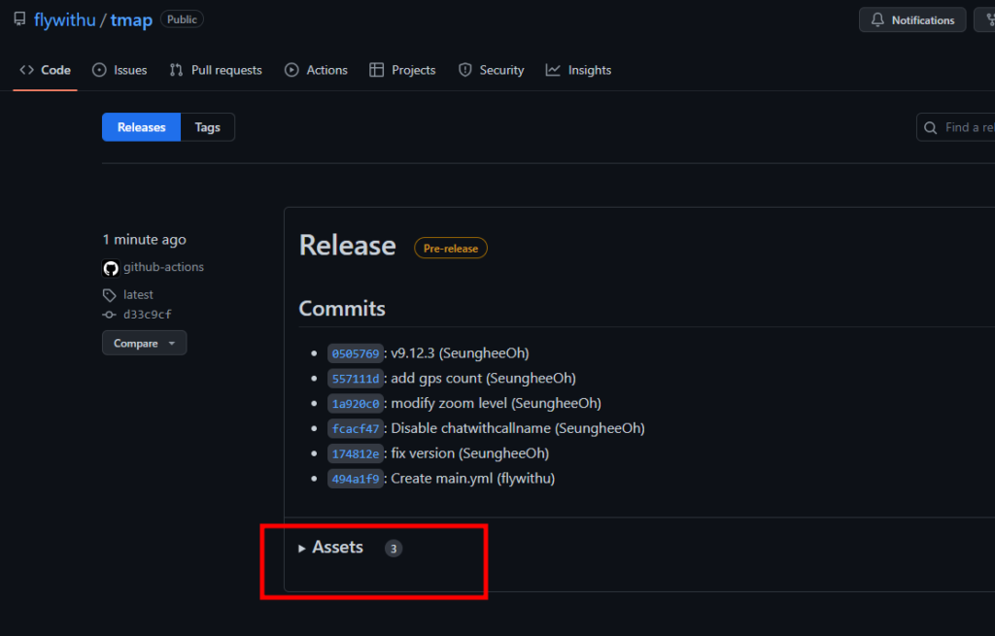Open the Security tab

click(491, 70)
